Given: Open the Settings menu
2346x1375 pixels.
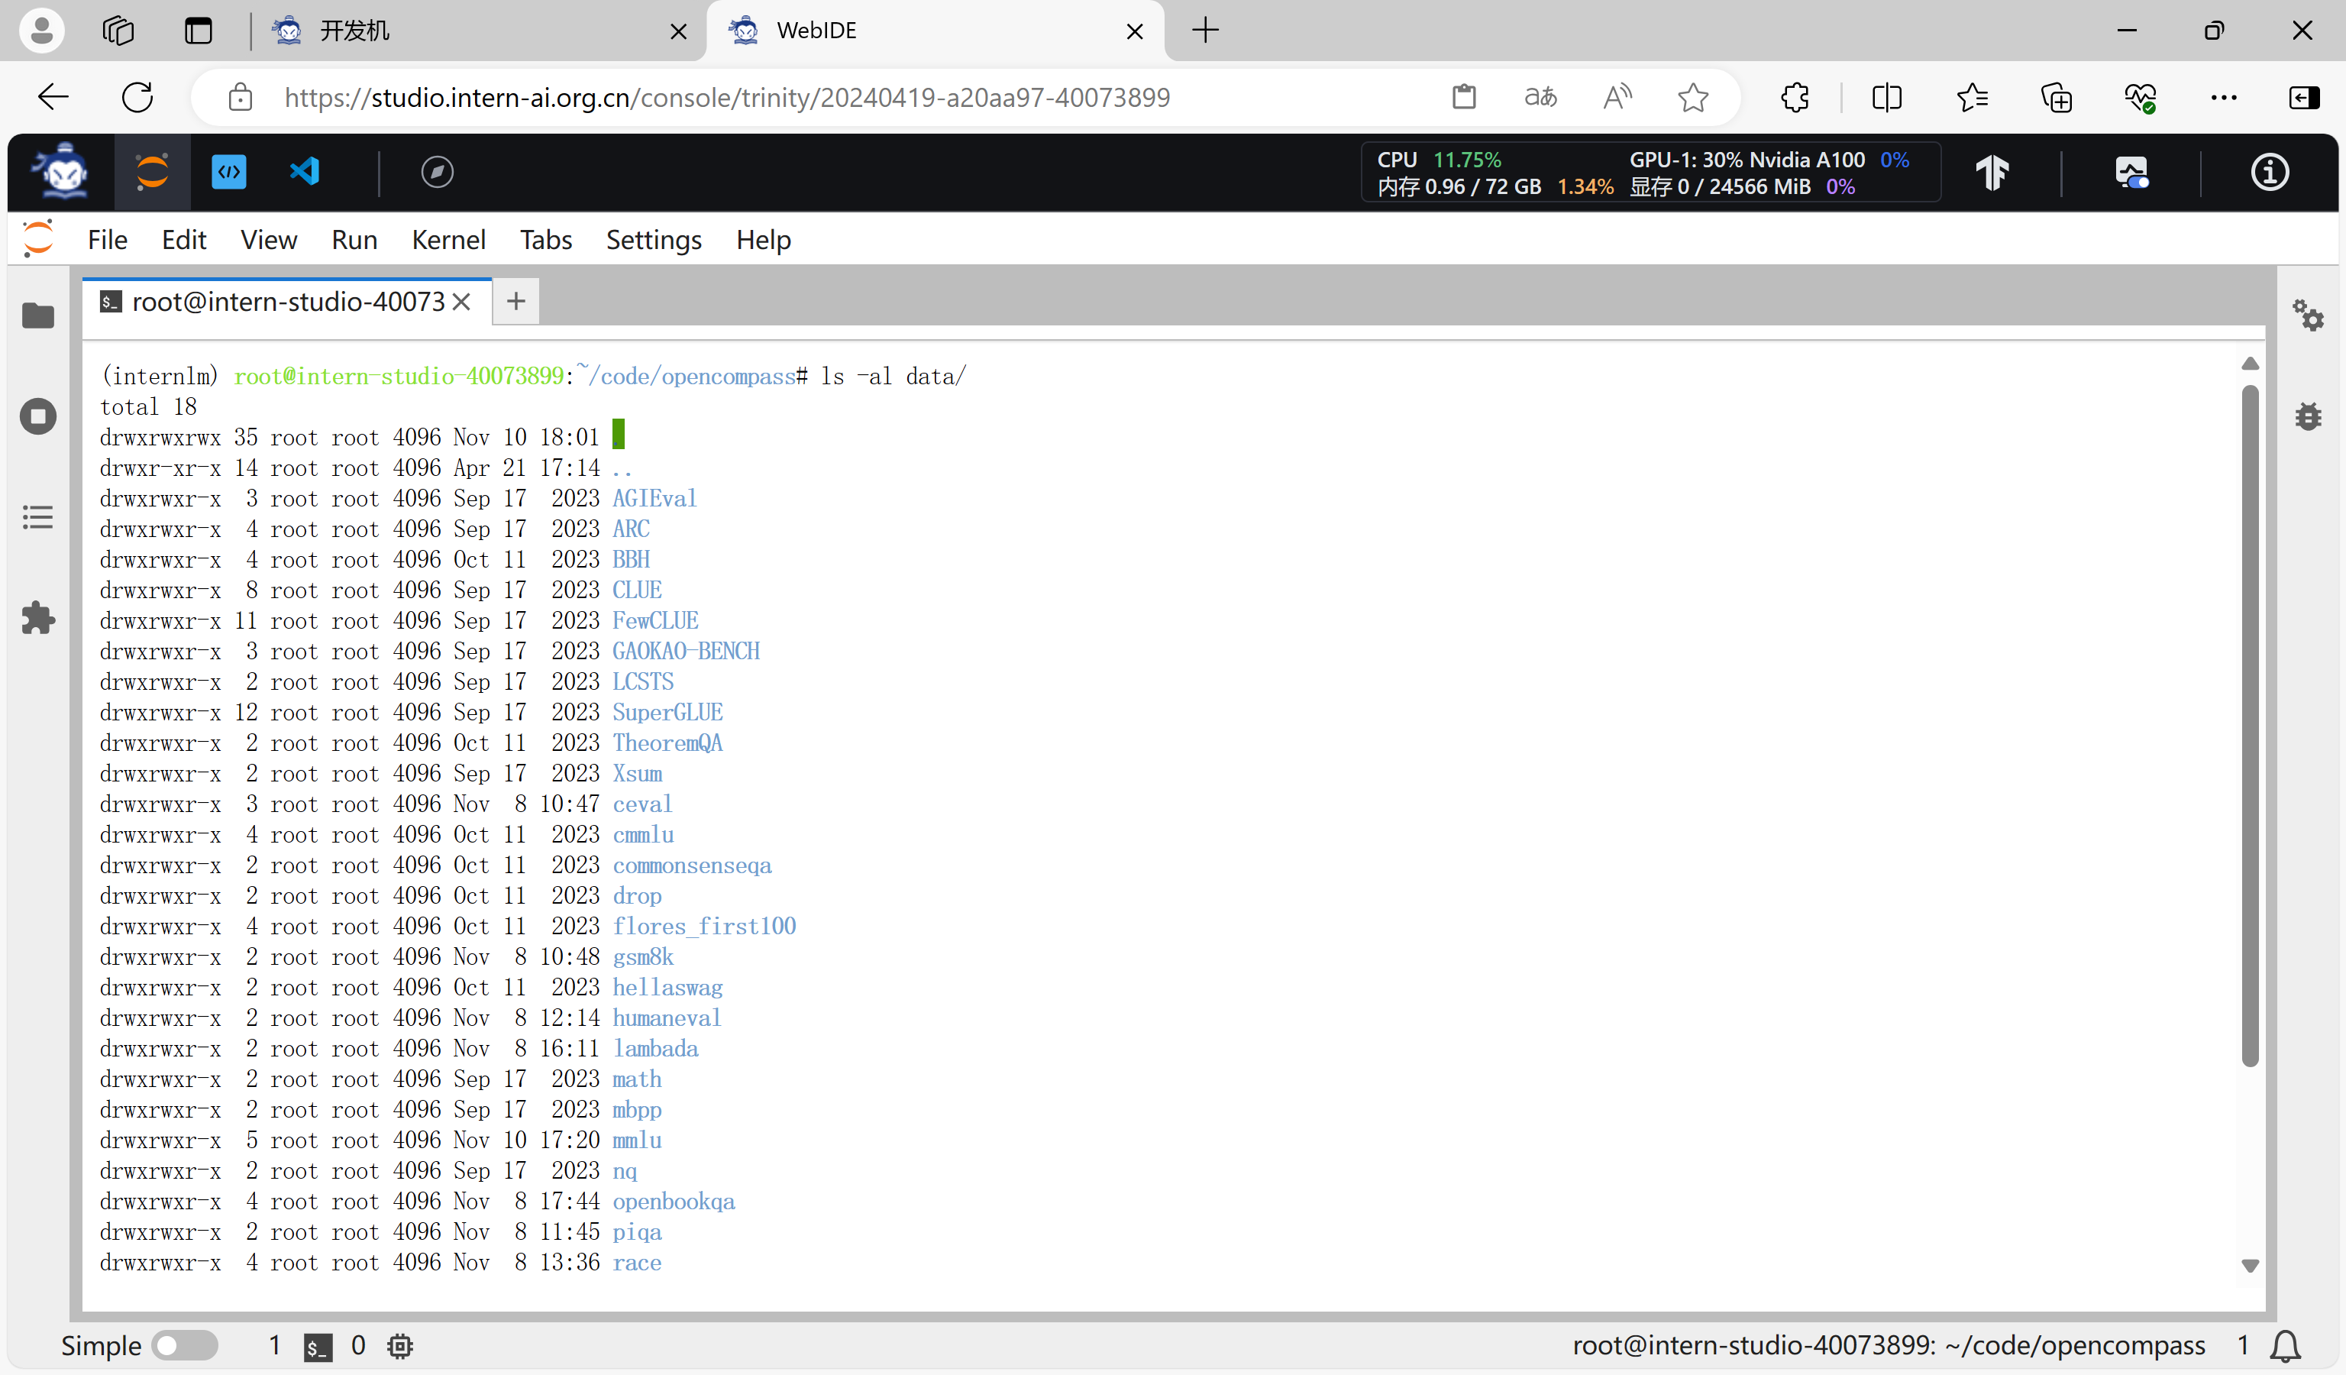Looking at the screenshot, I should [x=654, y=240].
